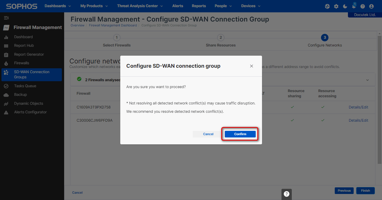382x200 pixels.
Task: Open the Devices dropdown menu
Action: pos(251,6)
